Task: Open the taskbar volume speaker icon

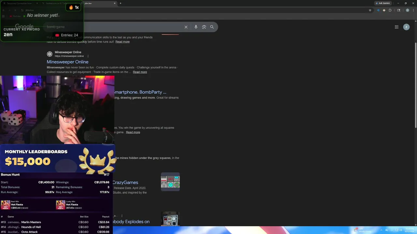Action: pyautogui.click(x=401, y=230)
